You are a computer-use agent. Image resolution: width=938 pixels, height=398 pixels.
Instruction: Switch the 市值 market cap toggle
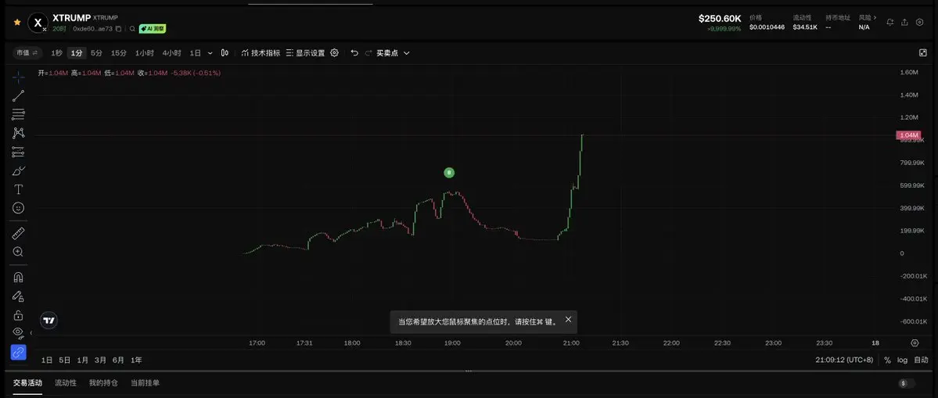(27, 52)
